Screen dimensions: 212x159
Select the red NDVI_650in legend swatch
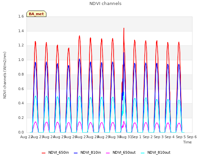[43, 153]
